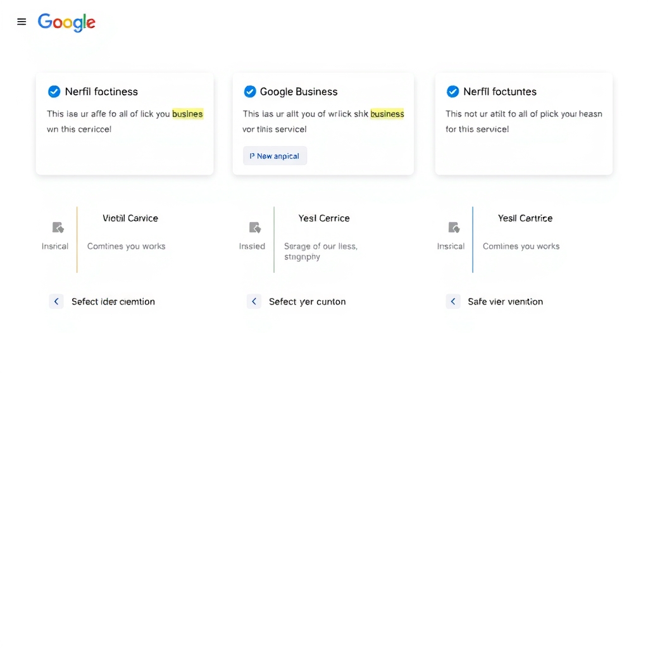648x648 pixels.
Task: Click the Google logo
Action: (x=66, y=22)
